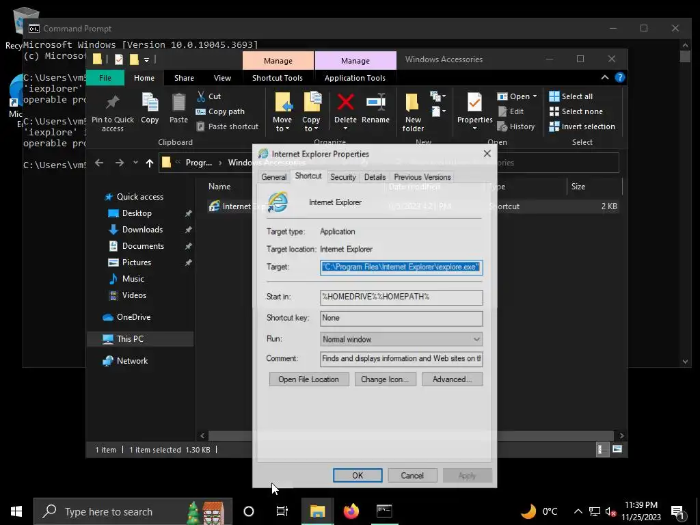Click taskbar search box
Viewport: 700px width, 525px height.
coord(133,511)
